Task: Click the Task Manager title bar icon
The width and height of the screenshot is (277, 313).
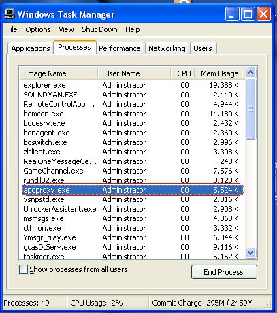Action: pyautogui.click(x=10, y=14)
